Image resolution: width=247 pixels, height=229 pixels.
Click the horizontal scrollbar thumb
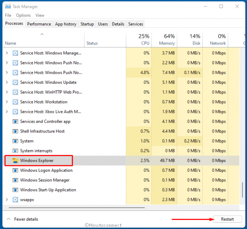coord(77,208)
